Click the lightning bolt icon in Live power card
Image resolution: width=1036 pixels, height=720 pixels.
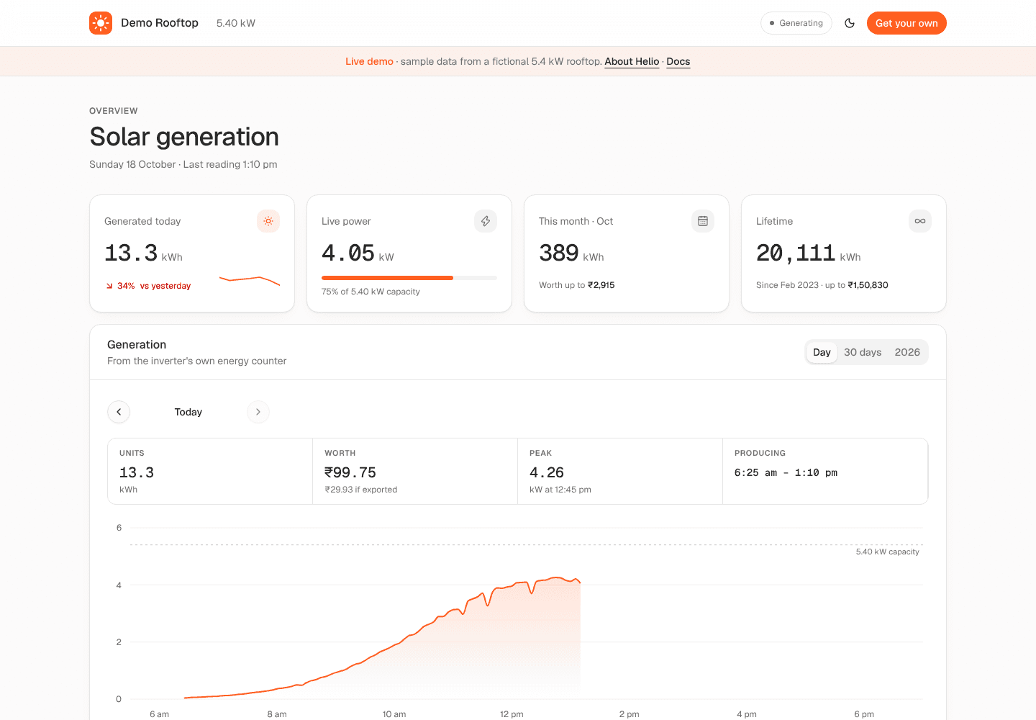click(x=486, y=221)
